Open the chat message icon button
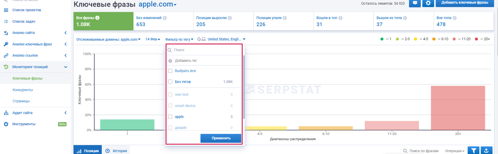The image size is (498, 154). point(415,3)
